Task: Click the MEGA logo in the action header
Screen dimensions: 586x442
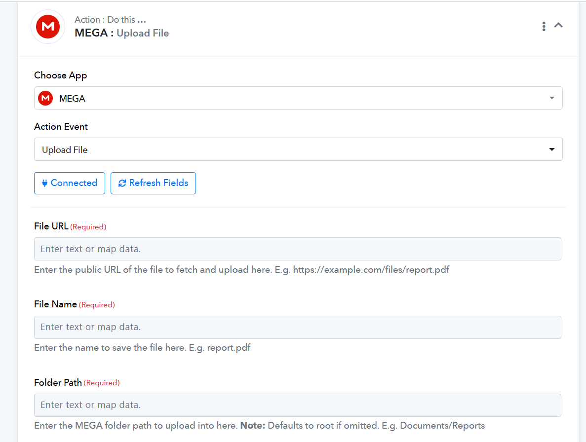Action: point(48,27)
